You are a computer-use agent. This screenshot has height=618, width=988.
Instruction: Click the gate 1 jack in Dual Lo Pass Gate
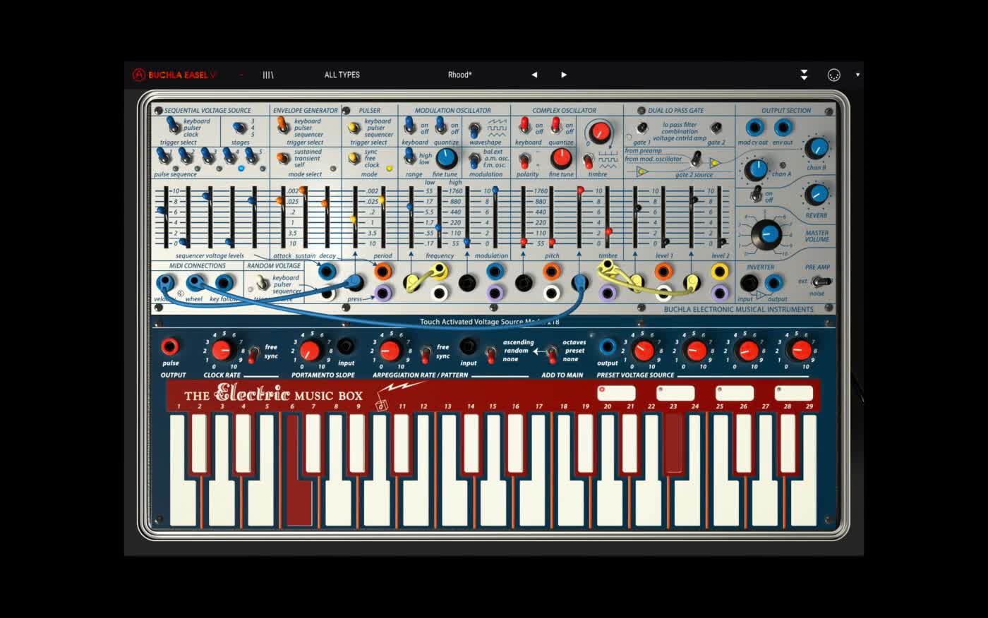[643, 128]
